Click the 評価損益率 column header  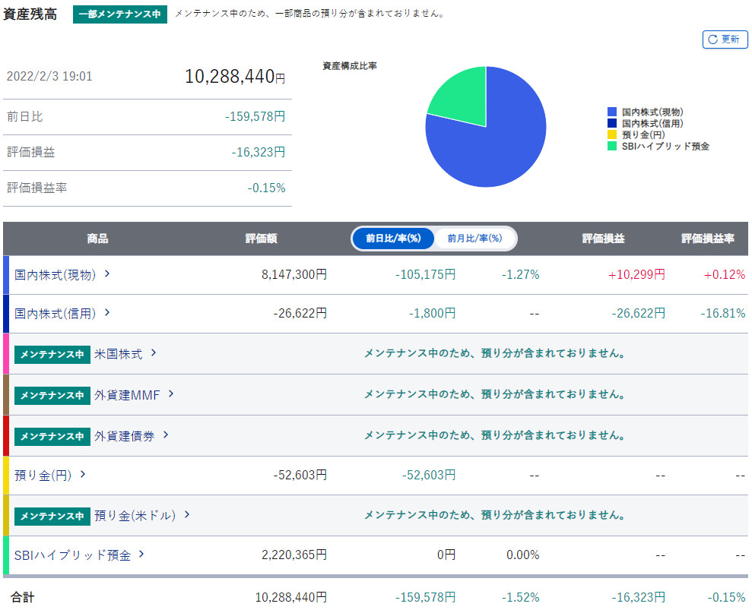click(x=707, y=239)
